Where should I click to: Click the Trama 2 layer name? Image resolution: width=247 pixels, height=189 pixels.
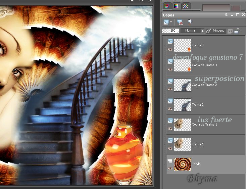pyautogui.click(x=198, y=105)
